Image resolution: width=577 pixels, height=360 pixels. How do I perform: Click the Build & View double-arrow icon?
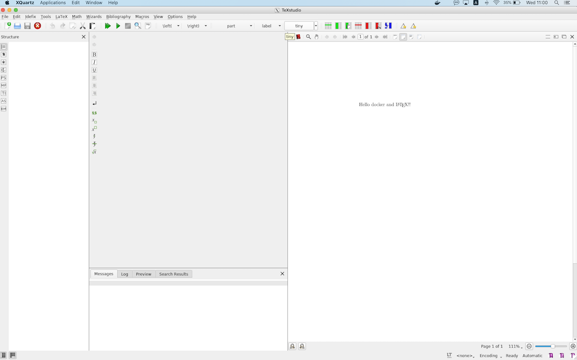pyautogui.click(x=108, y=26)
